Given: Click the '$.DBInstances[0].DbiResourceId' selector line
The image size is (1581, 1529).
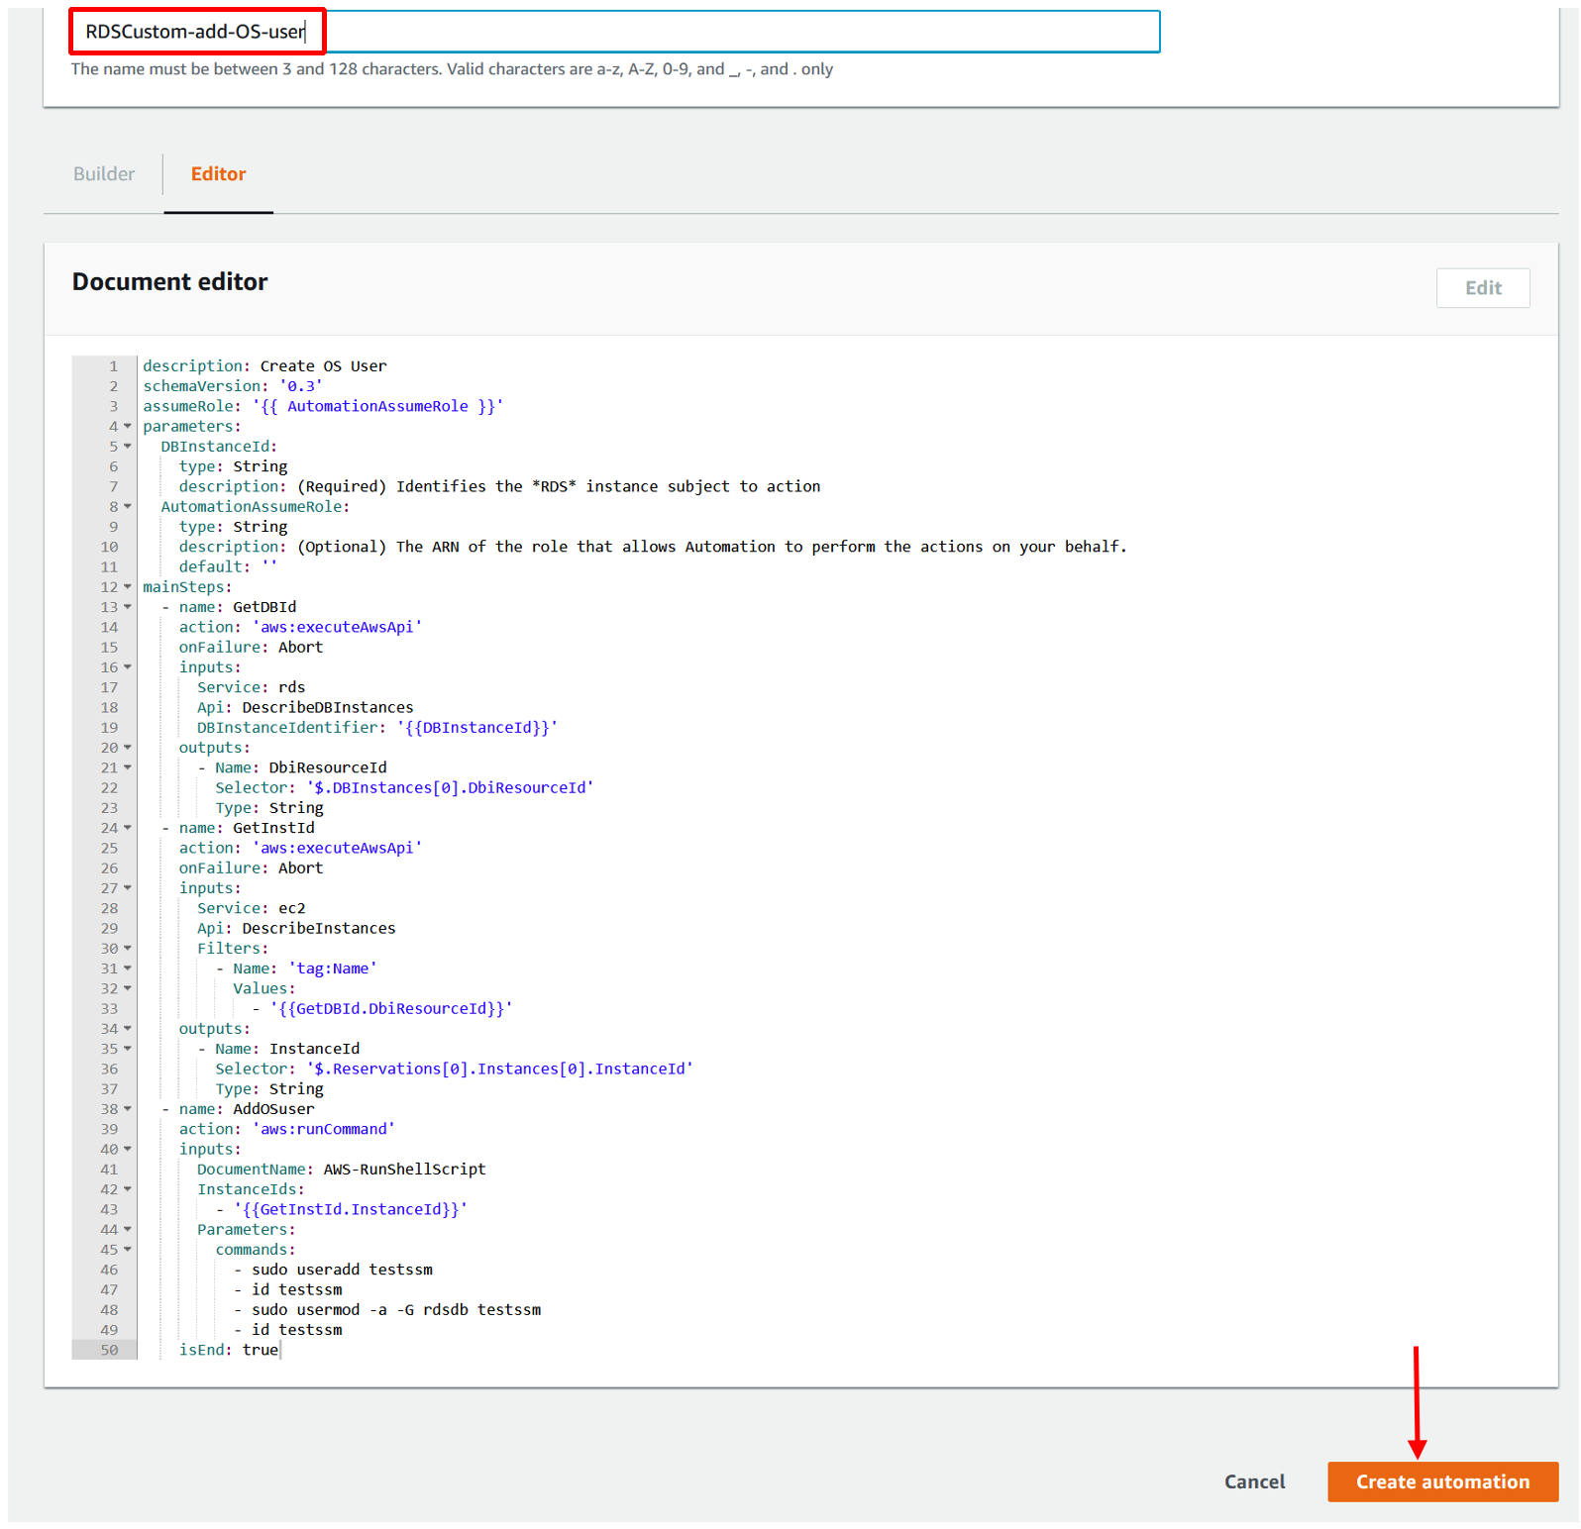Looking at the screenshot, I should pos(404,788).
